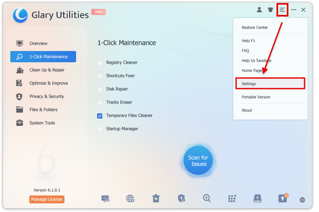Screen dimensions: 319x212
Task: Select Files & Folders in sidebar
Action: [x=43, y=110]
